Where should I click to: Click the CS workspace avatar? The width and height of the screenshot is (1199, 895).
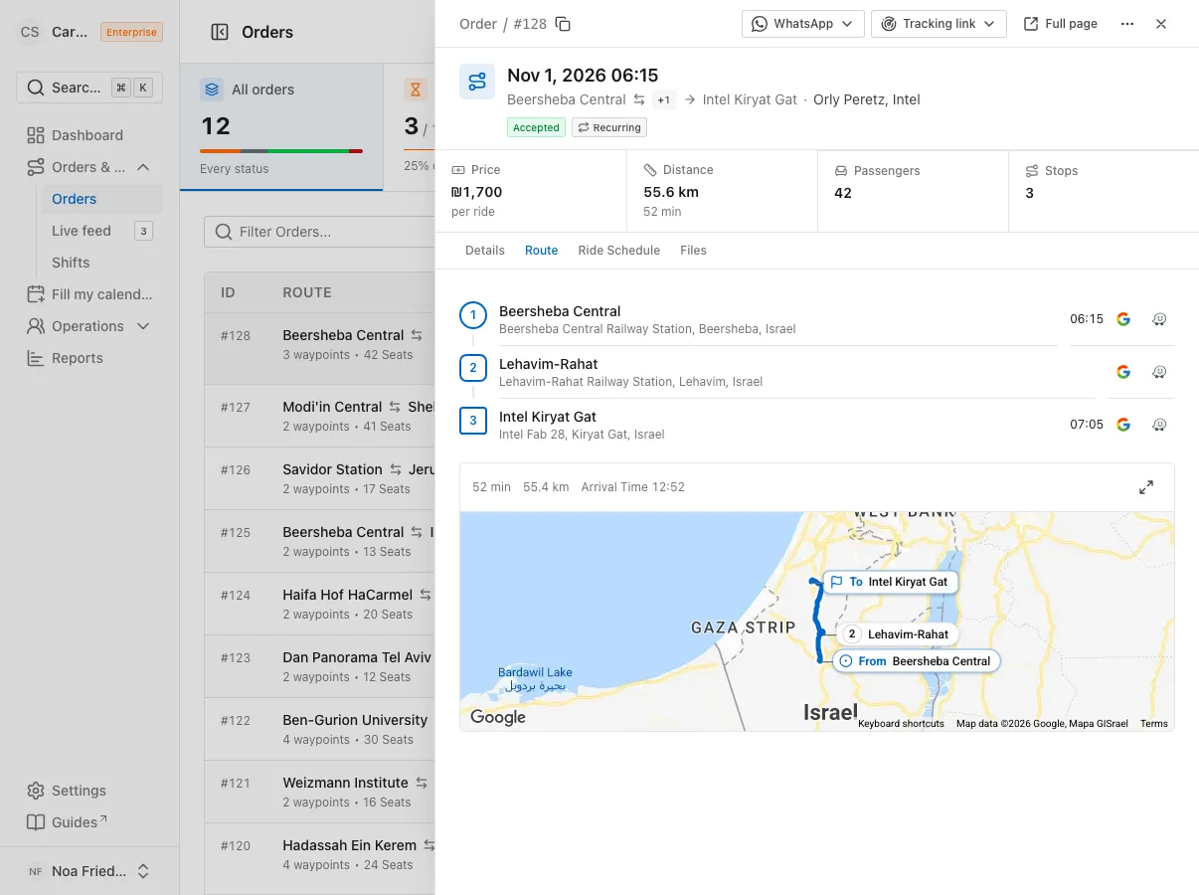point(30,32)
